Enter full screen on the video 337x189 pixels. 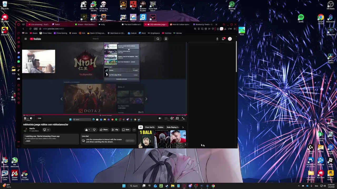(x=183, y=118)
